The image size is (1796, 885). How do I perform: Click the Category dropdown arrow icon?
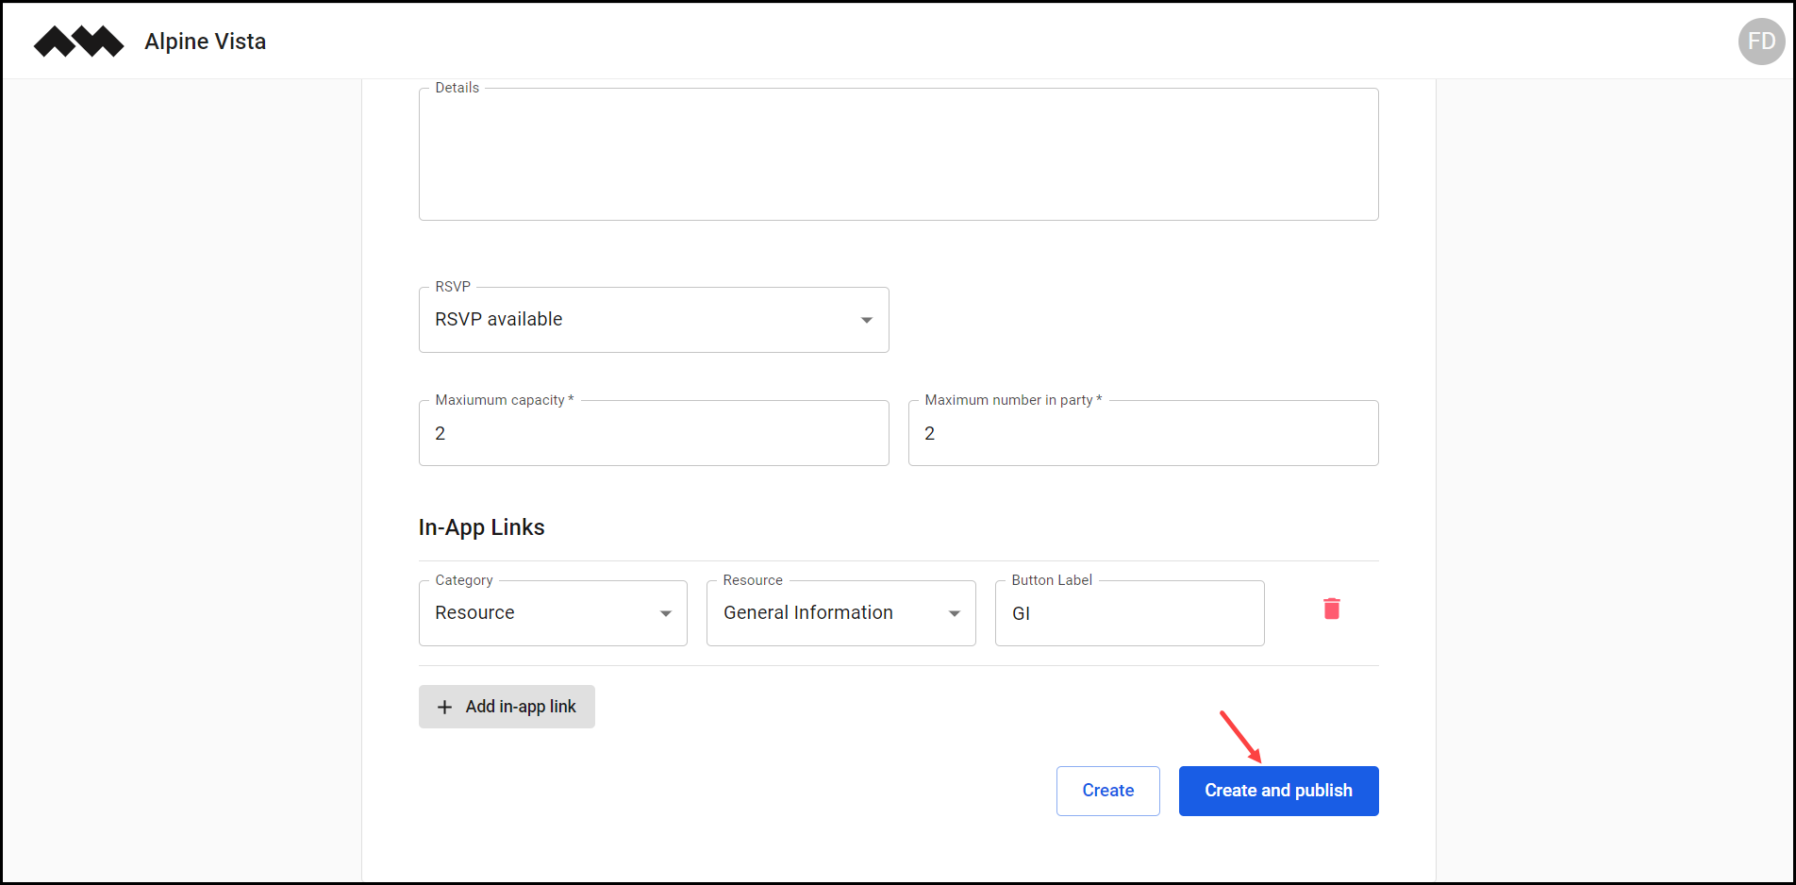[x=665, y=612]
